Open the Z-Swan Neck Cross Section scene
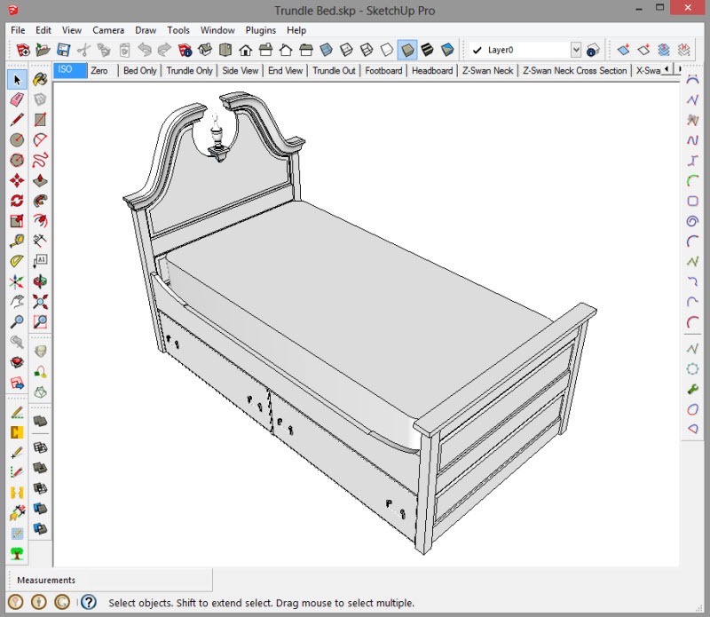710x617 pixels. pyautogui.click(x=574, y=70)
